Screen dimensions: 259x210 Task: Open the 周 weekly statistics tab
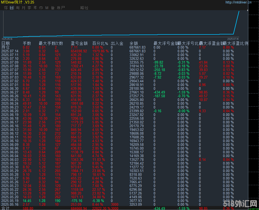pos(18,8)
